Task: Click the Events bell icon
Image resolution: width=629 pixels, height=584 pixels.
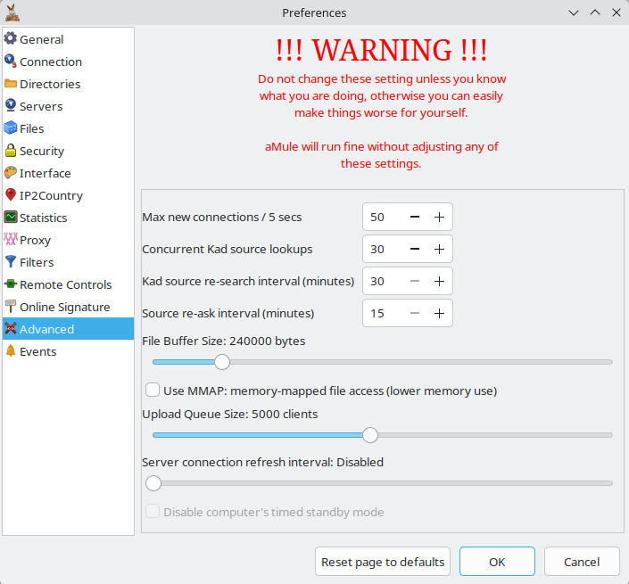Action: (x=11, y=351)
